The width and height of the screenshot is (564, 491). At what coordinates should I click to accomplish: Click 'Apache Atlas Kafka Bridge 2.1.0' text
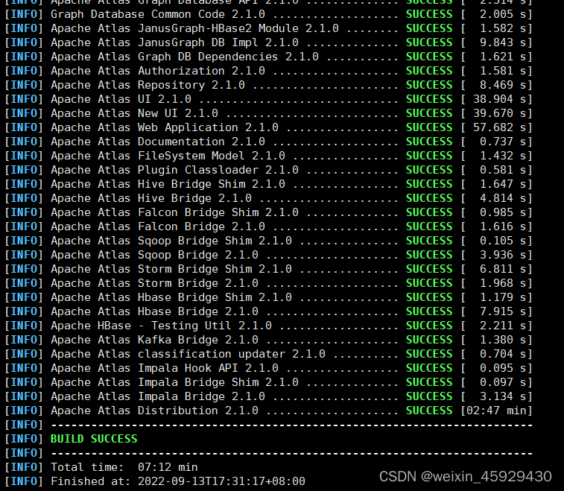155,340
